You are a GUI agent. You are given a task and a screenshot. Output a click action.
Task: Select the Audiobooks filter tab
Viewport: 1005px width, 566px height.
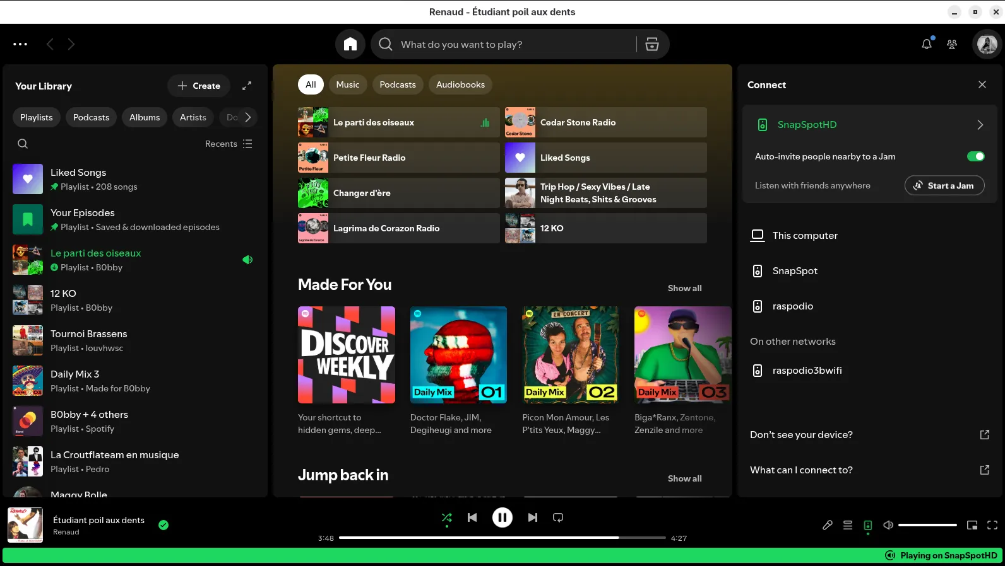[x=460, y=84]
